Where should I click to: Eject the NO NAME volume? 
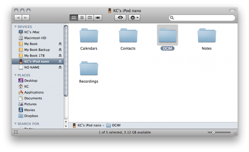[60, 67]
